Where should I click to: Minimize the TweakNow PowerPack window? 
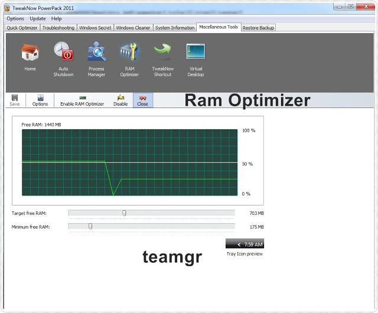(x=340, y=6)
